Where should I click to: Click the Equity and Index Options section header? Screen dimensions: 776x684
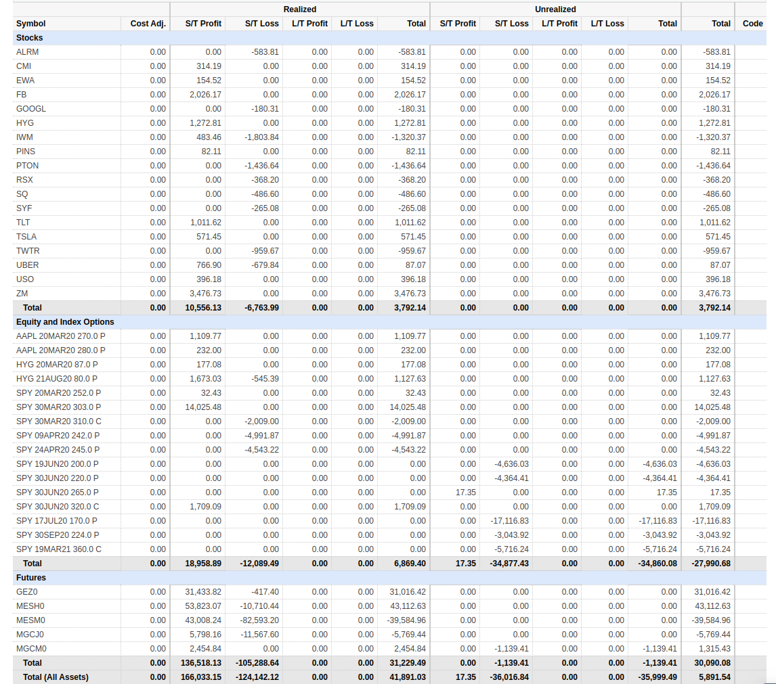(x=65, y=322)
